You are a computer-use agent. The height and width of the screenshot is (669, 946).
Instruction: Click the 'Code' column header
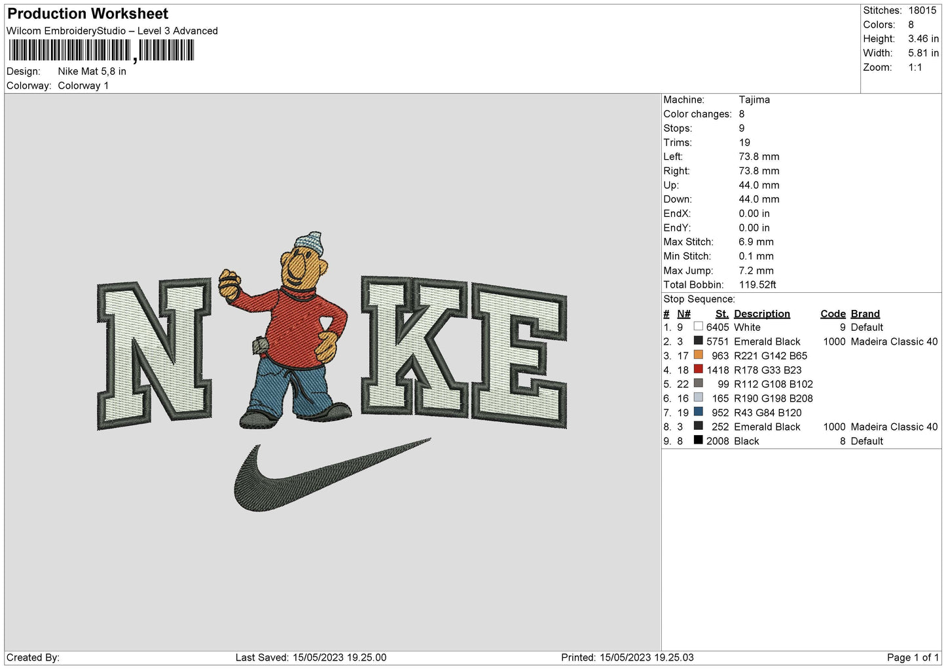point(833,314)
